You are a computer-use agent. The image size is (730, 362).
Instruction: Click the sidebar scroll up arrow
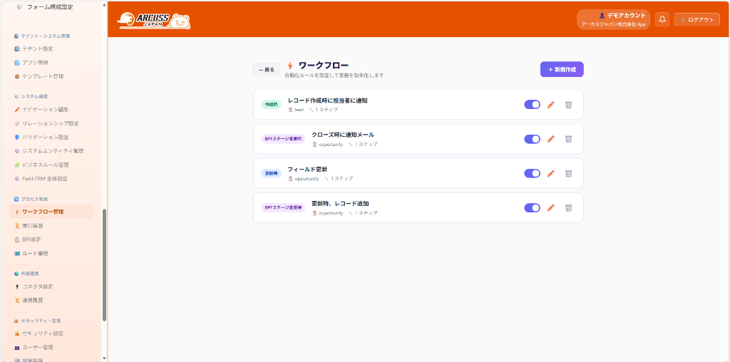[104, 5]
